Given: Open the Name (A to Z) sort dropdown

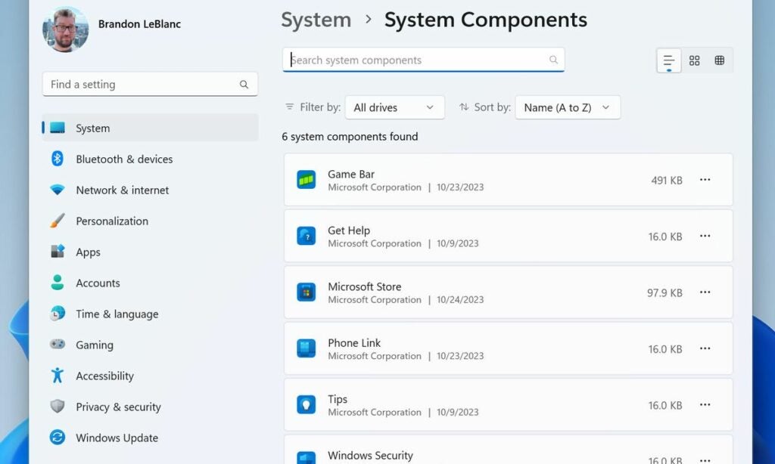Looking at the screenshot, I should click(x=568, y=107).
